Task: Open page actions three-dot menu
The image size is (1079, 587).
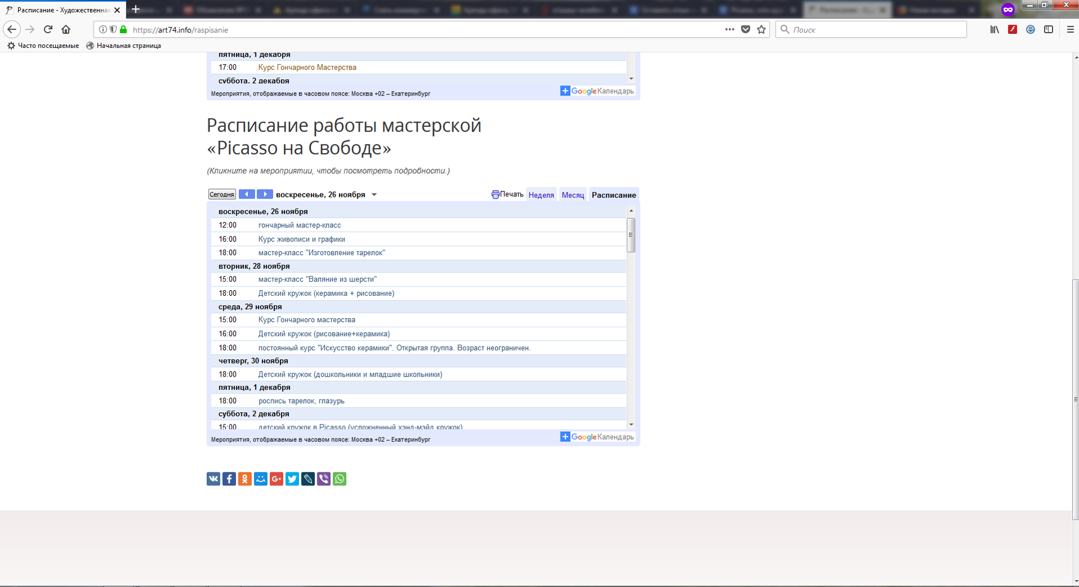Action: pyautogui.click(x=729, y=29)
